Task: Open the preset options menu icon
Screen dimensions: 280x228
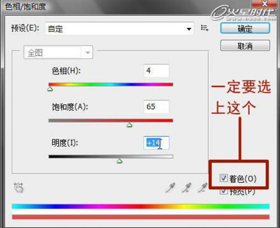Action: (x=204, y=28)
